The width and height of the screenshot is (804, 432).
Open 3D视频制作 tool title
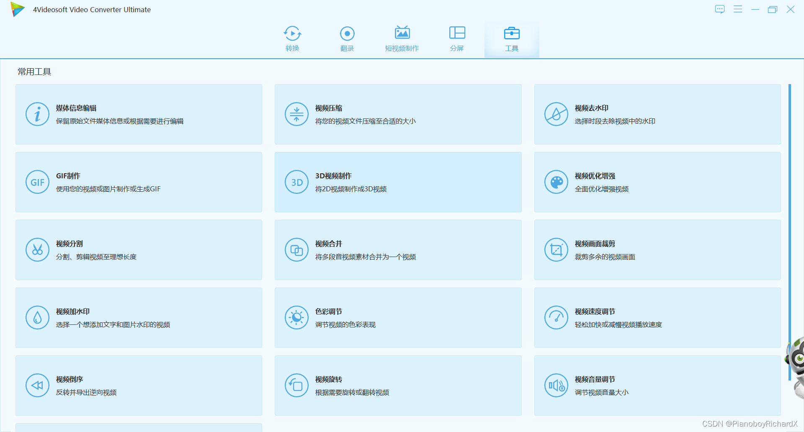(333, 176)
